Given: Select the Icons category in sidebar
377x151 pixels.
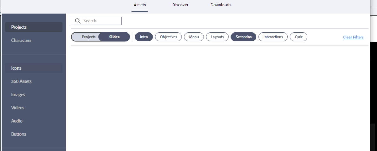Looking at the screenshot, I should coord(34,68).
